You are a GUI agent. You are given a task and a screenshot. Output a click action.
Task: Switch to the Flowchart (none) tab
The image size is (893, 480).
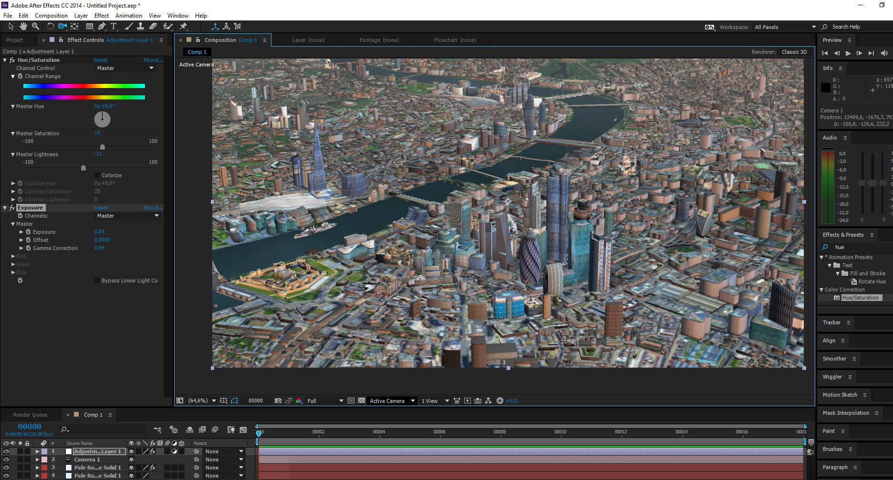[x=455, y=40]
